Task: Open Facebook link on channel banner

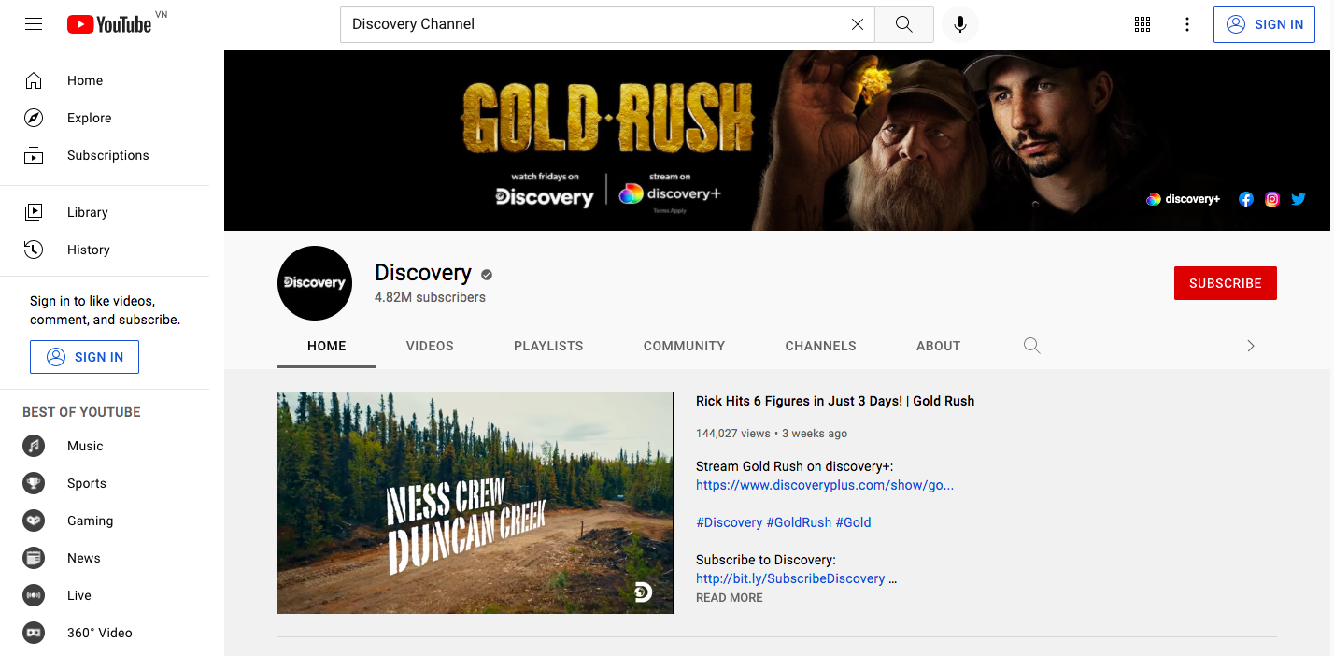Action: [1245, 199]
